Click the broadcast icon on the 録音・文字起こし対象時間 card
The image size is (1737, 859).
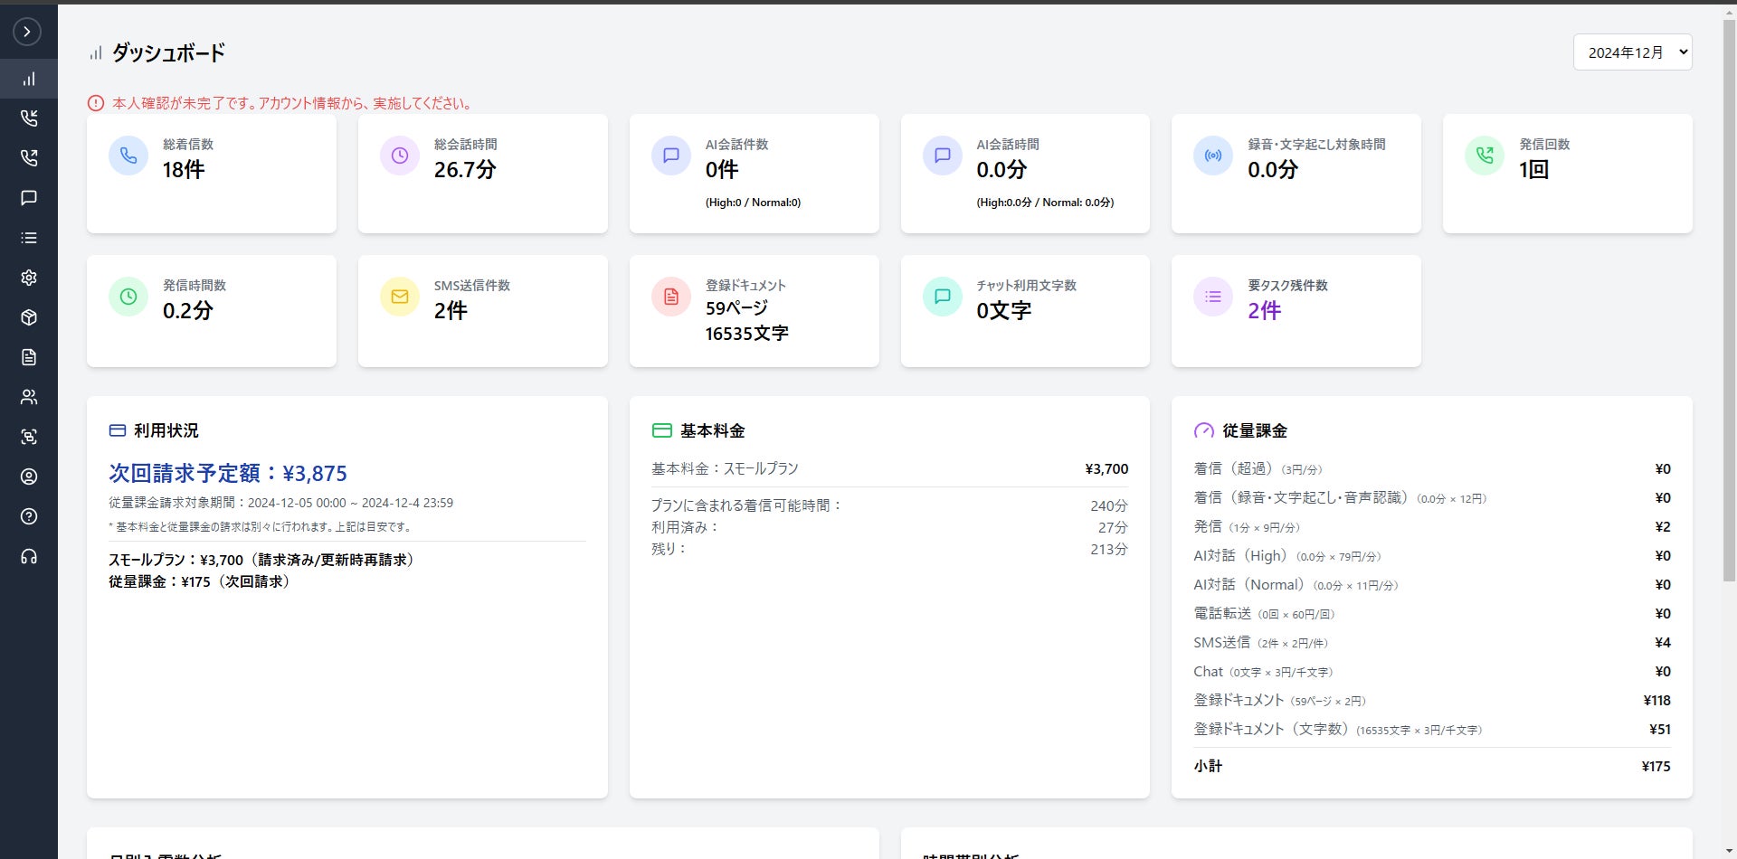(x=1213, y=156)
